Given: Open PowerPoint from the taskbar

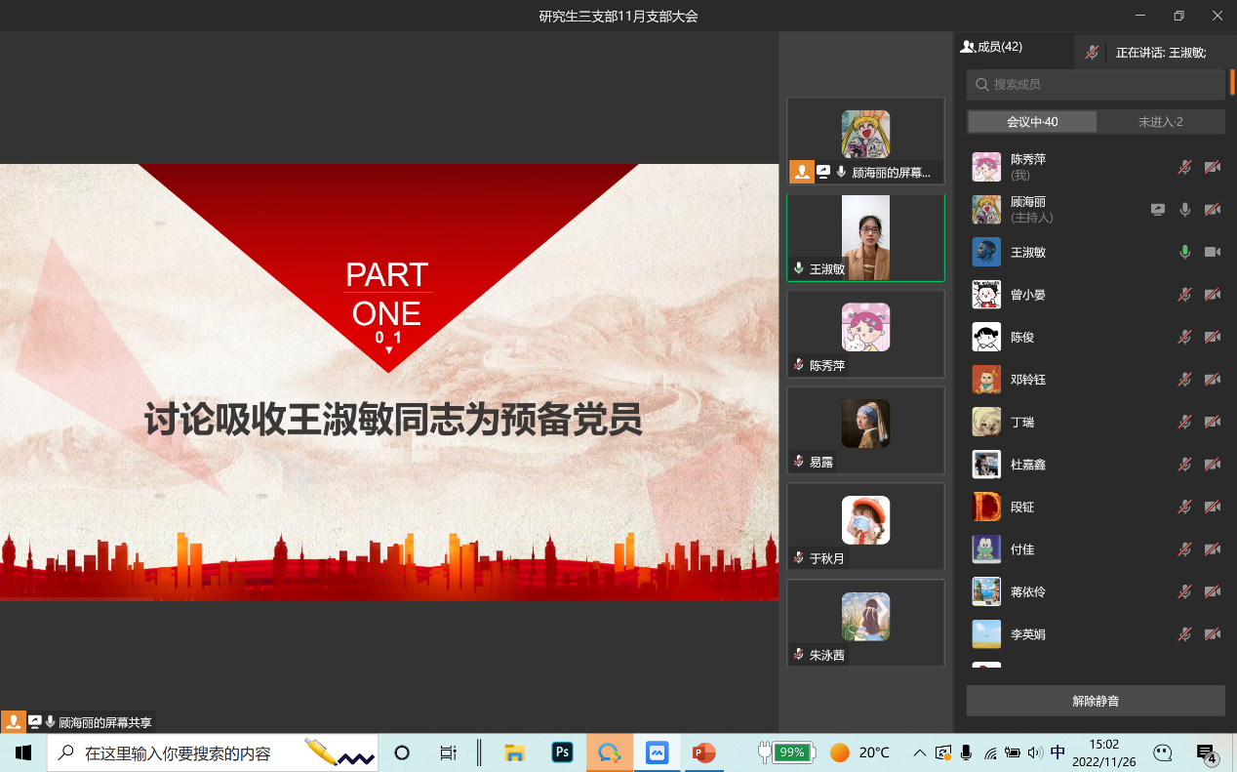Looking at the screenshot, I should (x=703, y=752).
